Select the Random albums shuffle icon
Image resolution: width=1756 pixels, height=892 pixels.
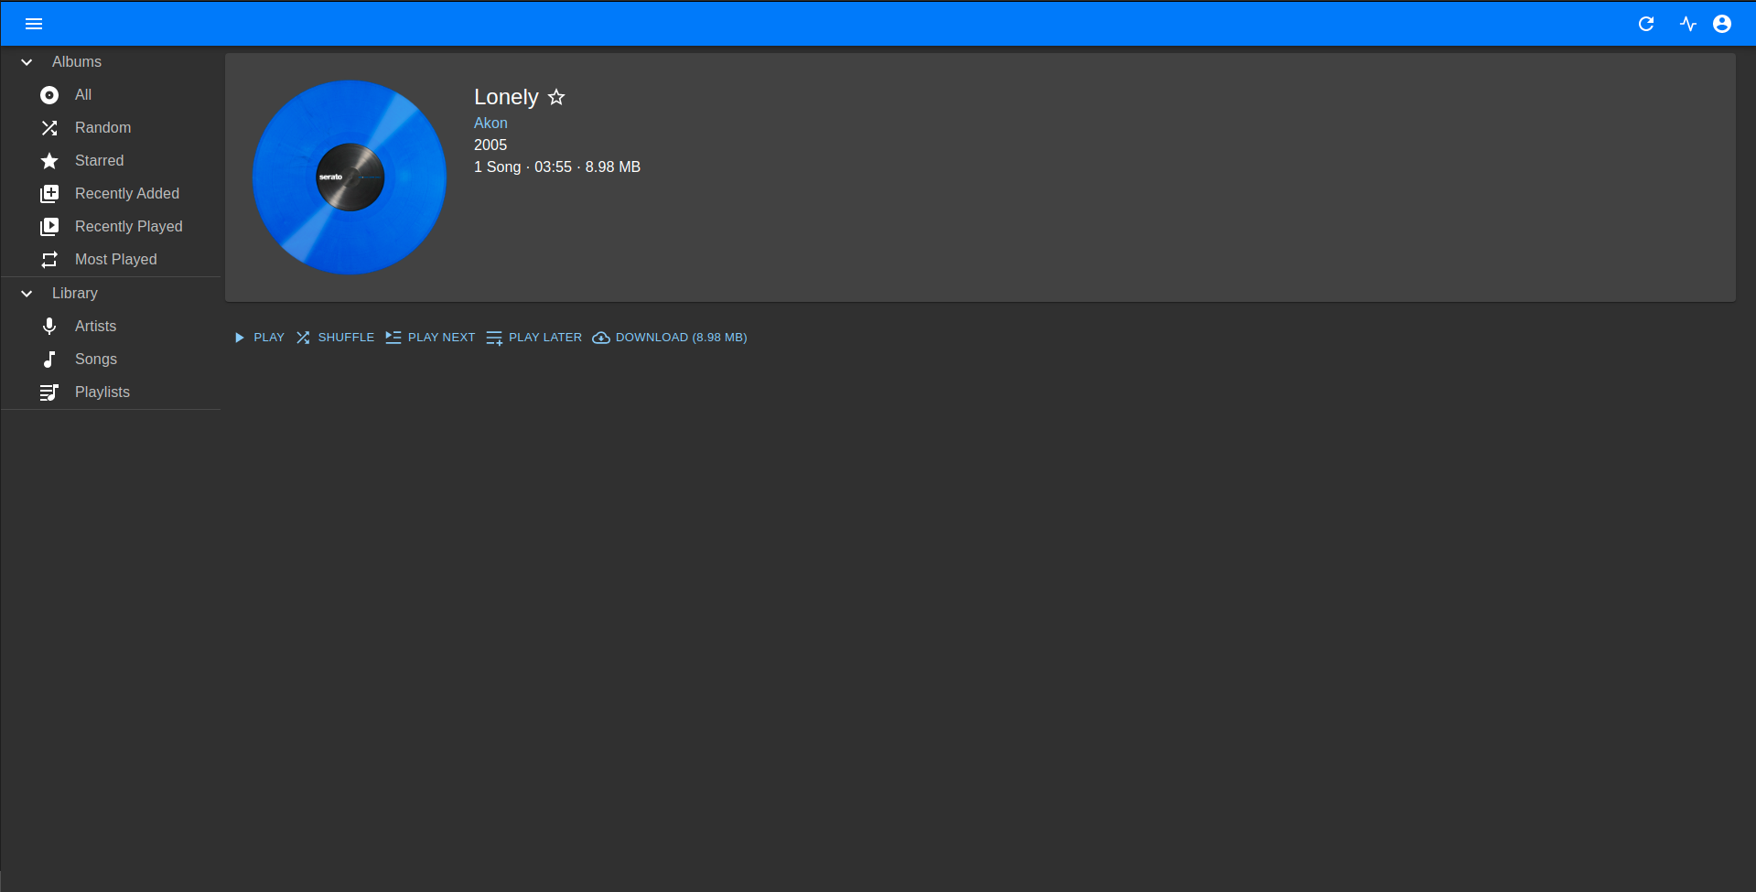(49, 128)
